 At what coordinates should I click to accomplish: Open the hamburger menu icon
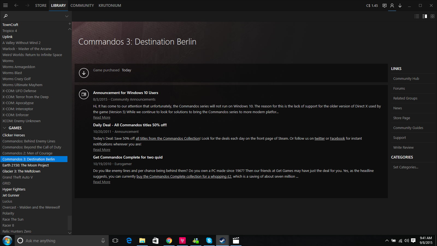[5, 5]
